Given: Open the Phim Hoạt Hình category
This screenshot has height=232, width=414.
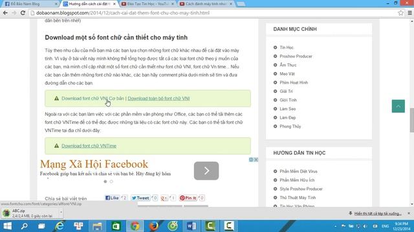Looking at the screenshot, I should point(294,82).
